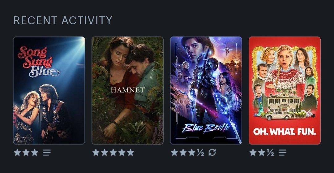Click the Hamnet title text on poster
The image size is (334, 173).
click(128, 90)
